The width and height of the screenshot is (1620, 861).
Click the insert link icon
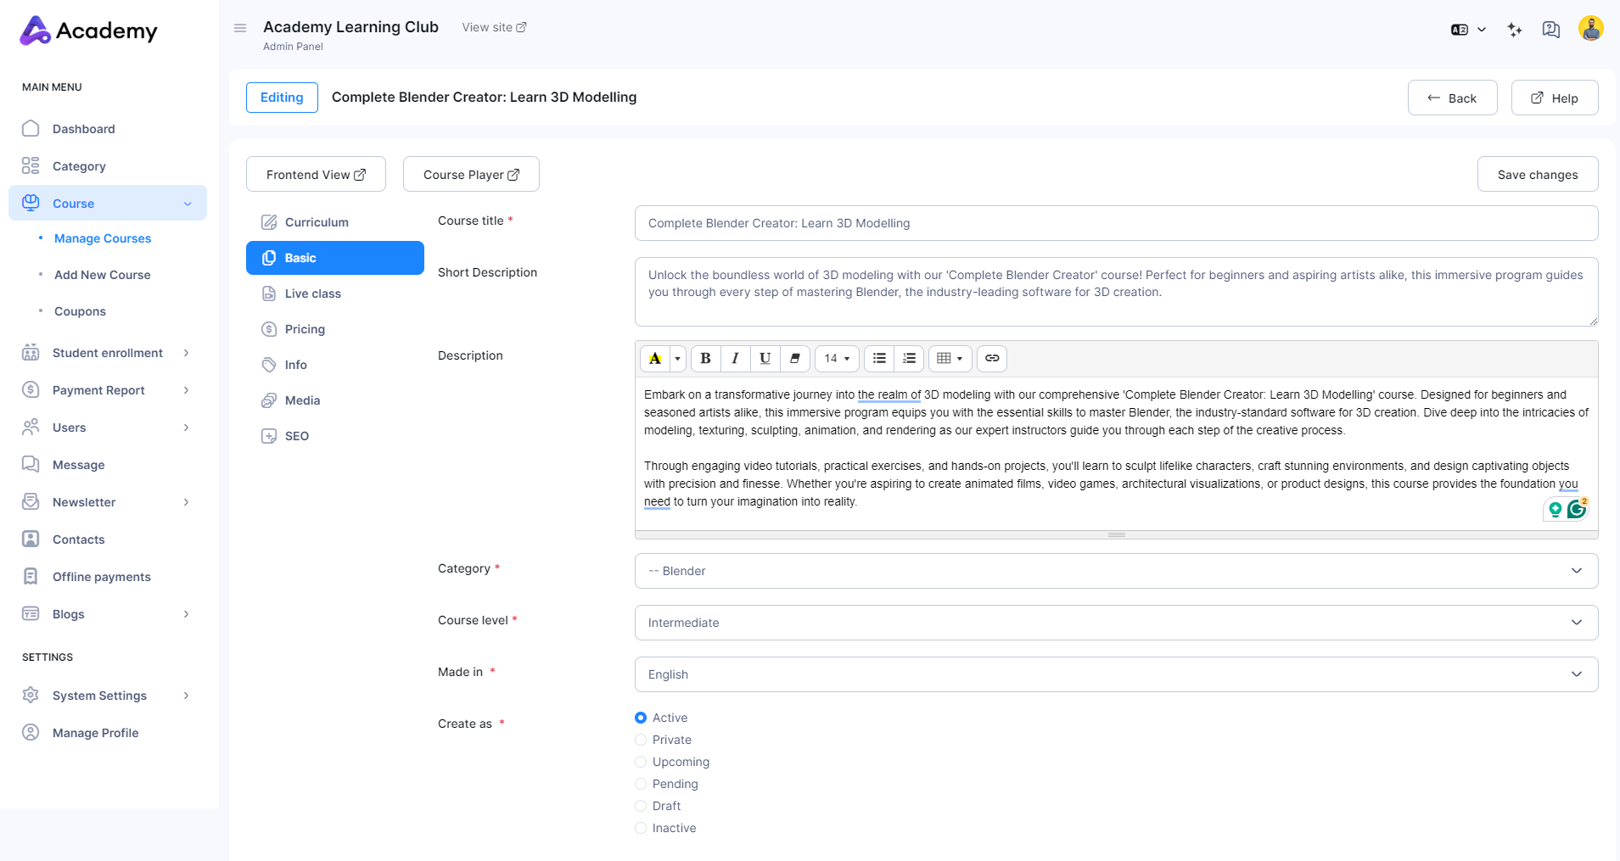coord(991,358)
